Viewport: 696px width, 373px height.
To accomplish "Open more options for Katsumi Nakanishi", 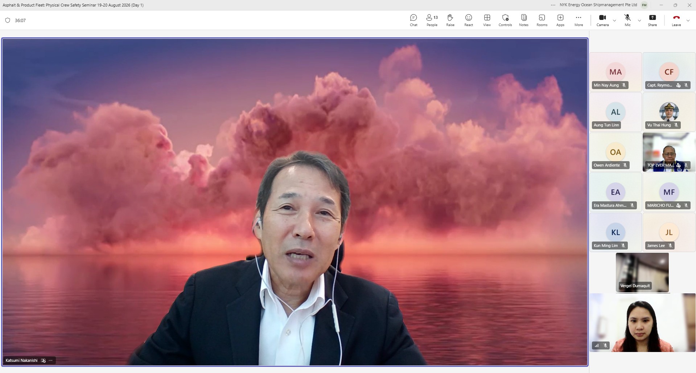I will coord(50,360).
